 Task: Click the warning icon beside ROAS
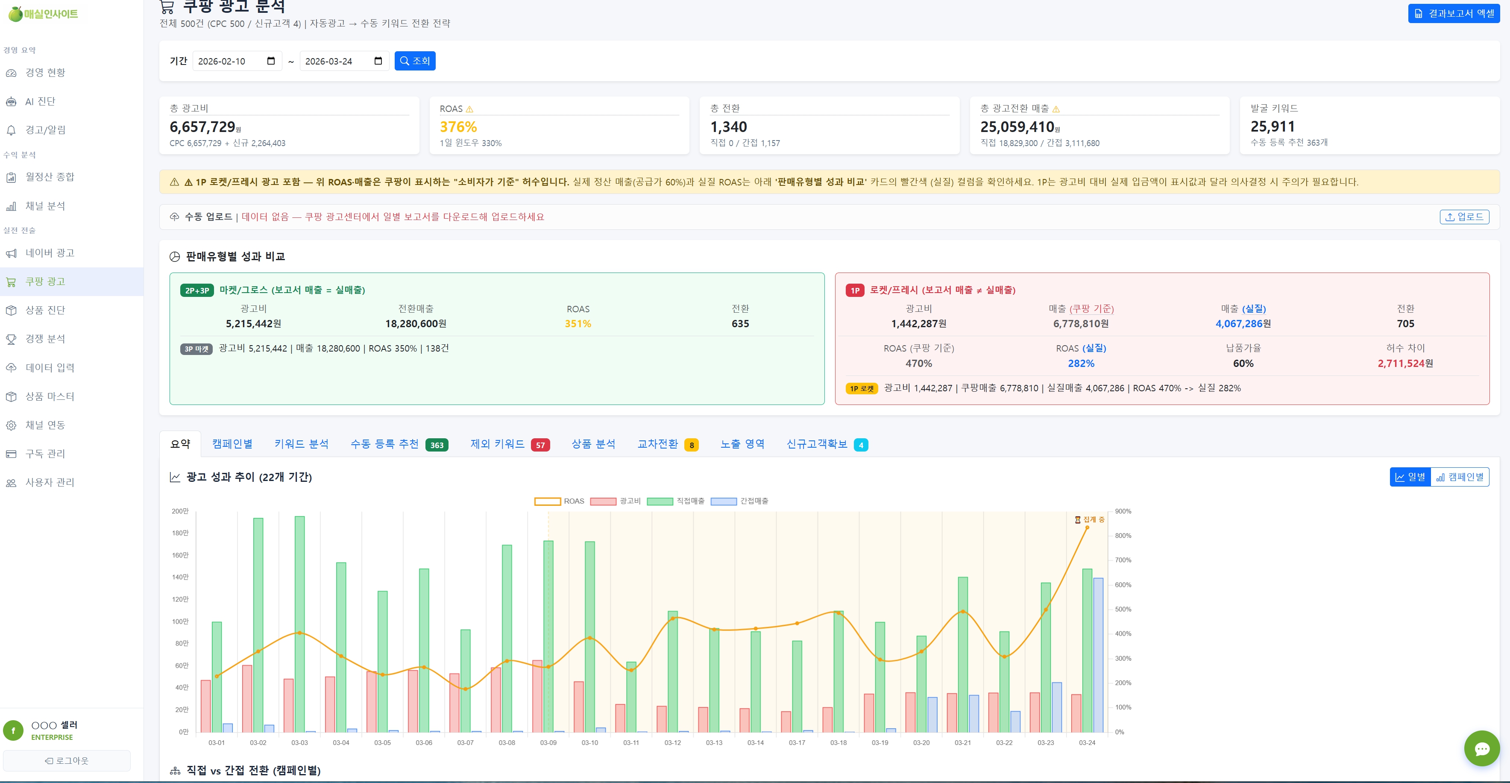[469, 109]
